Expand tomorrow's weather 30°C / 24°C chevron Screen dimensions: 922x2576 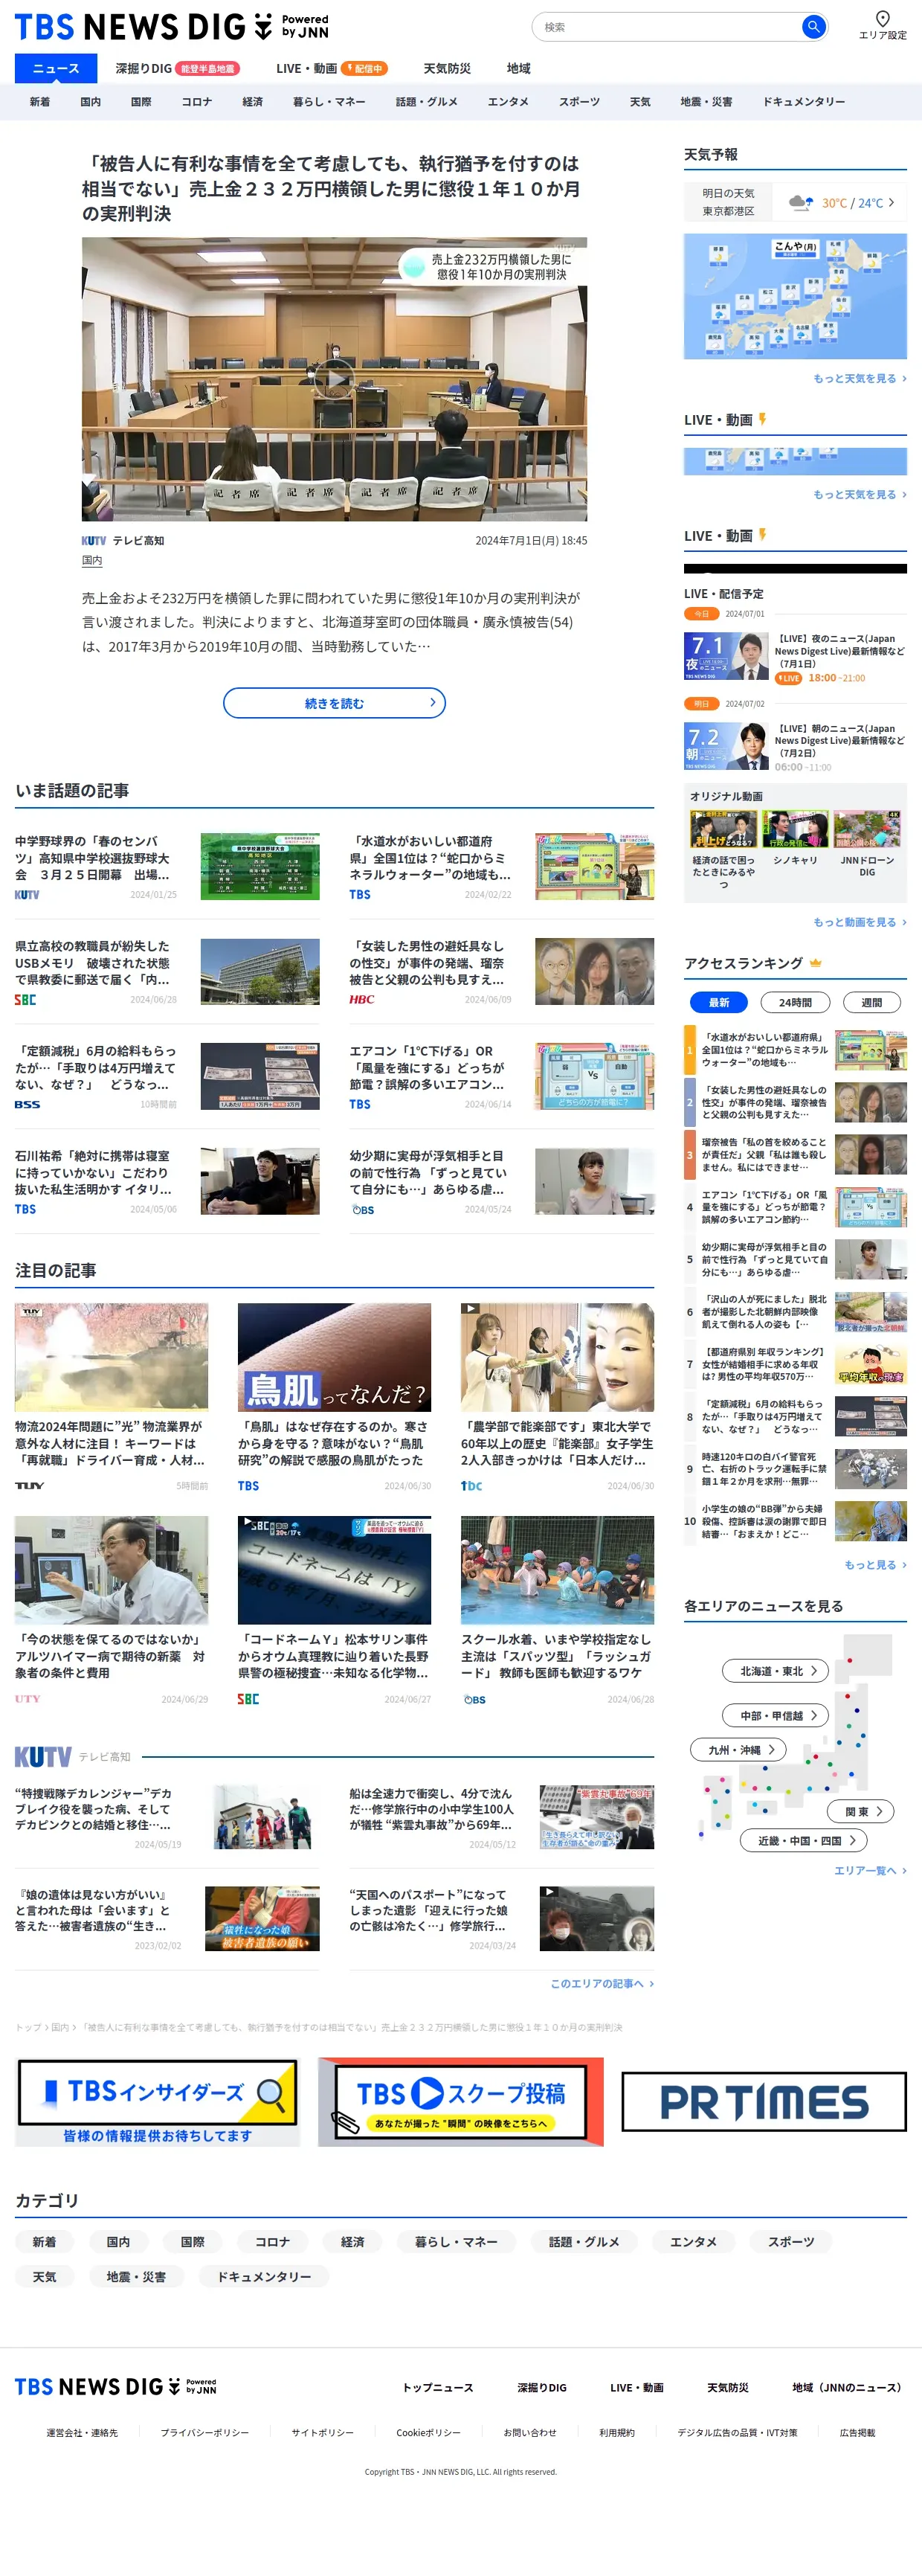[x=891, y=202]
